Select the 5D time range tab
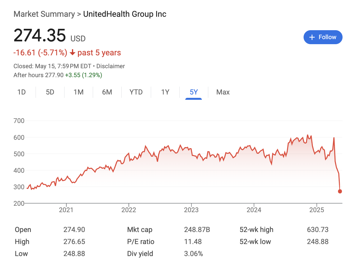 (x=50, y=92)
